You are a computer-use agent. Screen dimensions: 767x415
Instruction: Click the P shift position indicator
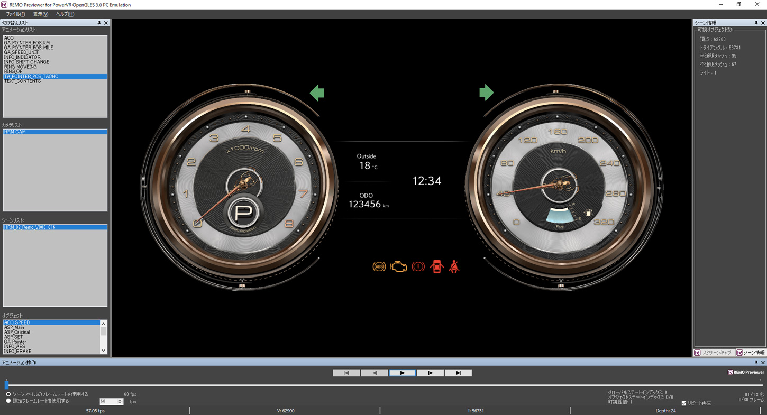tap(243, 213)
